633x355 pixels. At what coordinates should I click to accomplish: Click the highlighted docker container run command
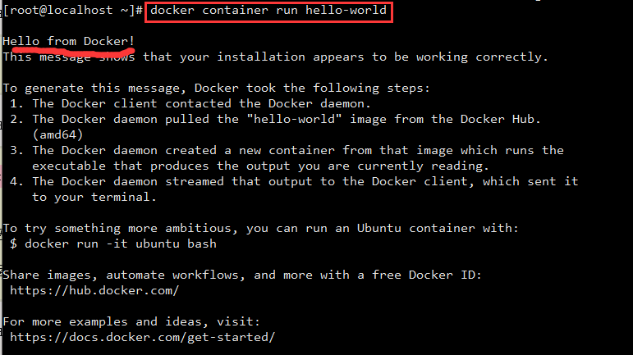point(269,12)
